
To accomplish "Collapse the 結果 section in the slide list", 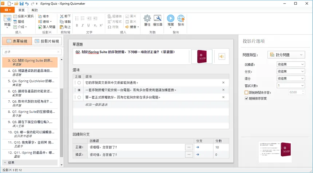I will click(5, 162).
